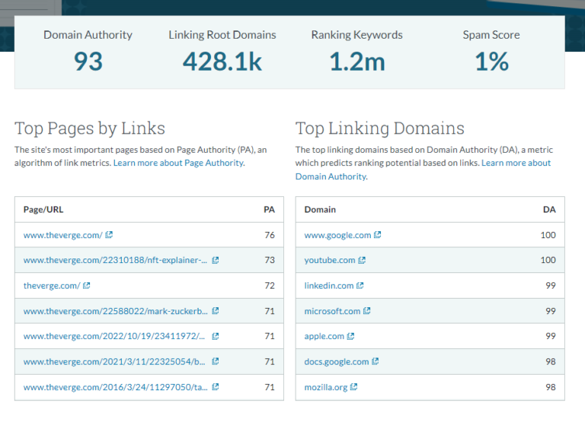The image size is (585, 422).
Task: Click external link icon next to microsoft.com
Action: click(x=366, y=311)
